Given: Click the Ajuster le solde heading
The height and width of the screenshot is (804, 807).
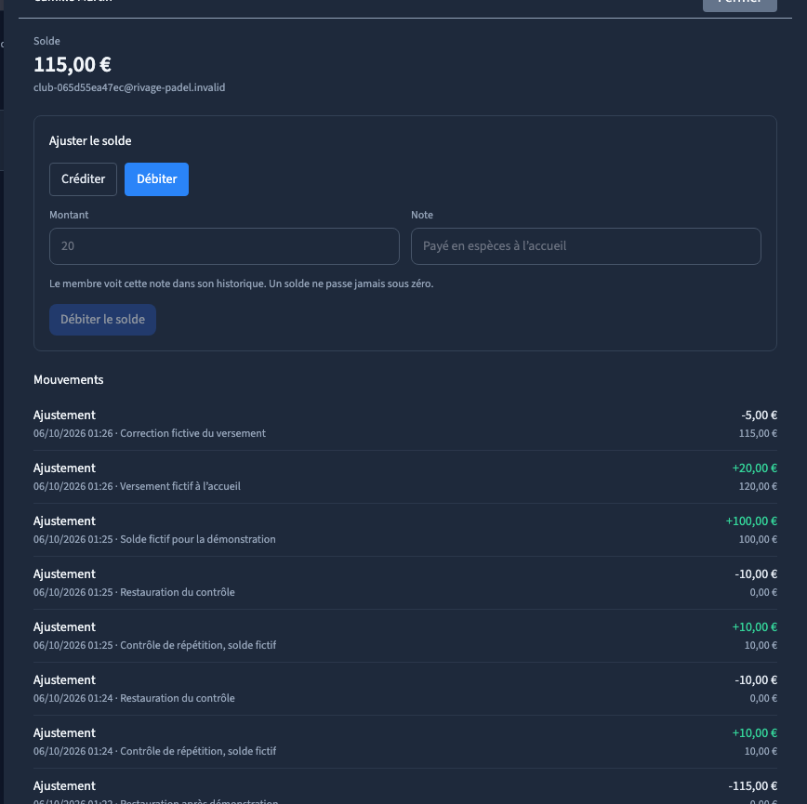Looking at the screenshot, I should click(90, 141).
